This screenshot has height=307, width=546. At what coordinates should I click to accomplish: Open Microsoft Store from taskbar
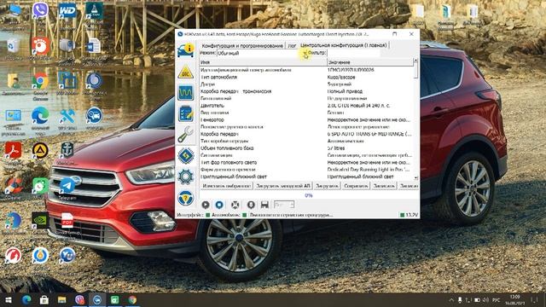point(44,299)
